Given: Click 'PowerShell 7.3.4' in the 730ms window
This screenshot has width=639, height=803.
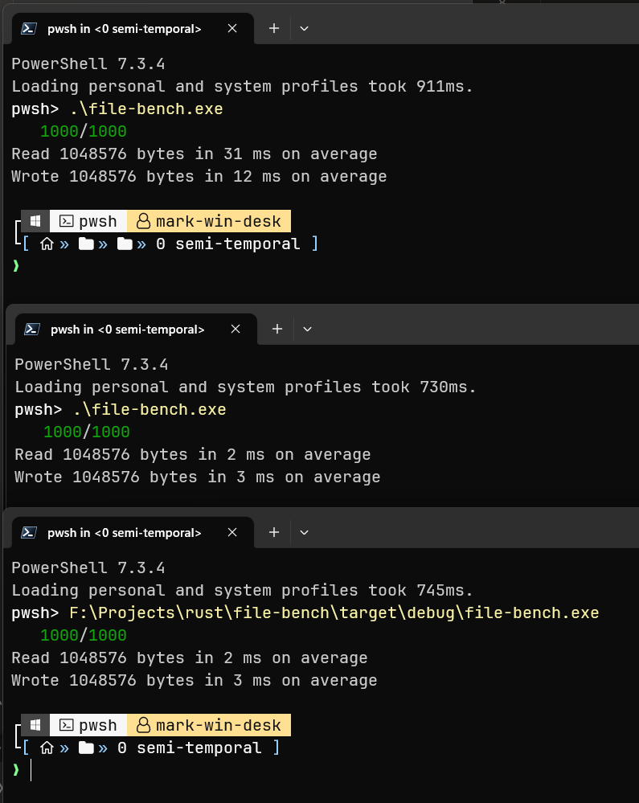Looking at the screenshot, I should pyautogui.click(x=91, y=365).
